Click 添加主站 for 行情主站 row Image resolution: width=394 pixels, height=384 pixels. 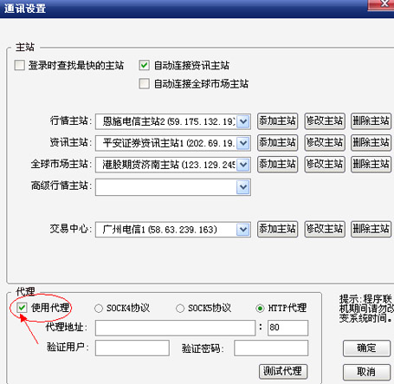[277, 121]
